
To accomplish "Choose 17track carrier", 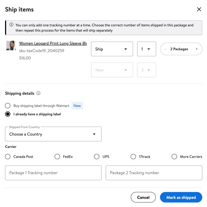I will (133, 157).
